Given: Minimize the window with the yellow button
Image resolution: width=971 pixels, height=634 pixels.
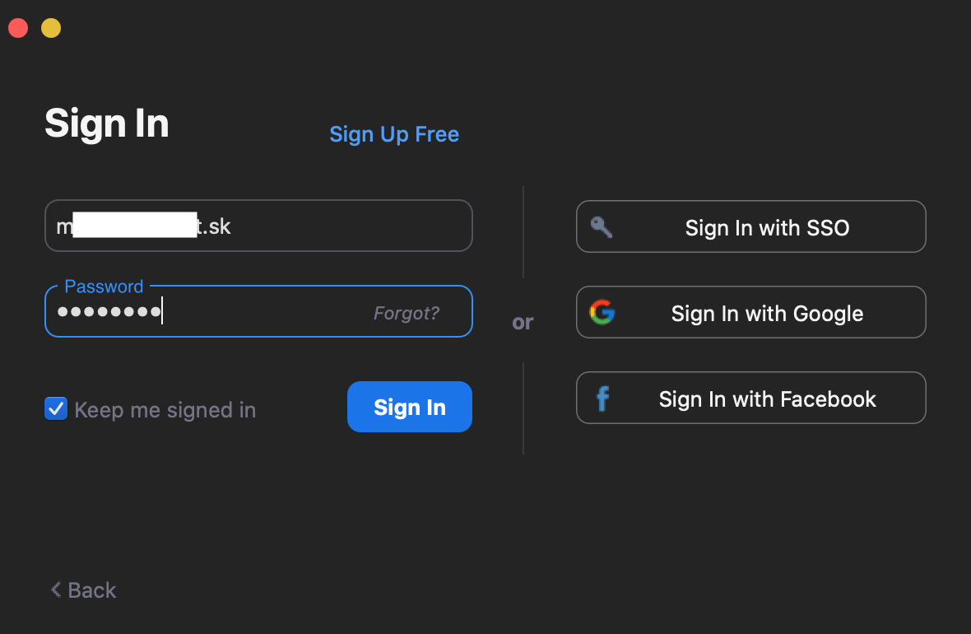Looking at the screenshot, I should 51,29.
